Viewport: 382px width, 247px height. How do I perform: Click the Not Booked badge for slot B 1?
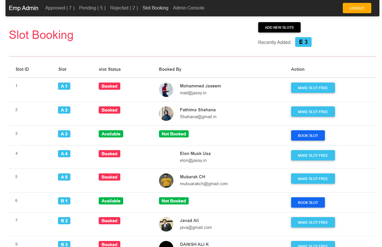(x=174, y=201)
